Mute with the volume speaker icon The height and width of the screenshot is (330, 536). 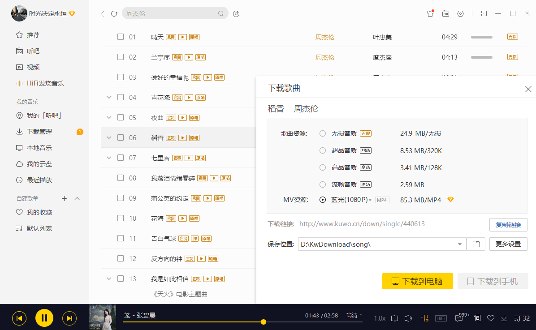click(x=408, y=318)
